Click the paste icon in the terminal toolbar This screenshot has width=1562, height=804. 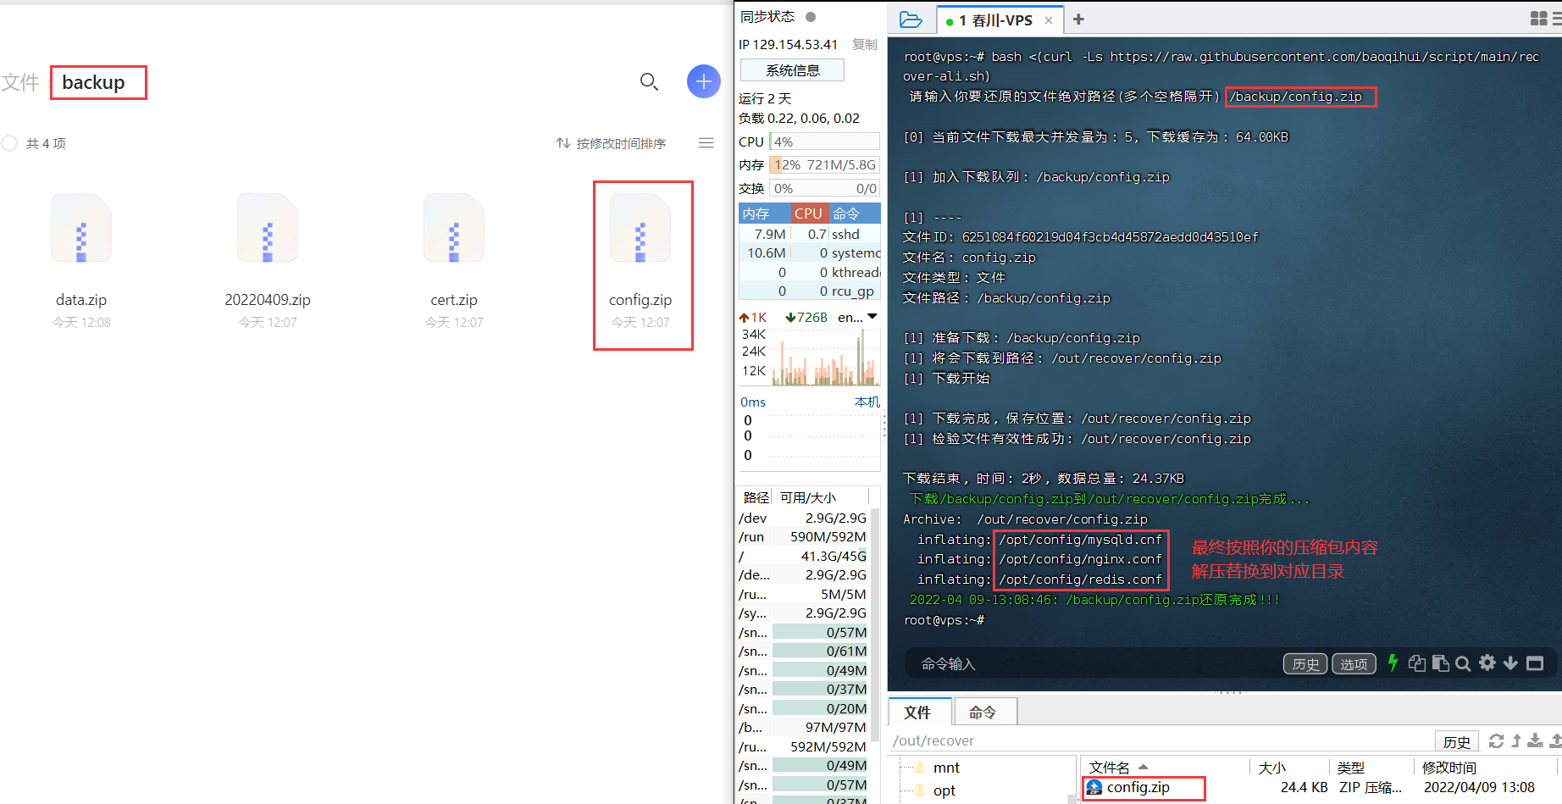coord(1440,663)
